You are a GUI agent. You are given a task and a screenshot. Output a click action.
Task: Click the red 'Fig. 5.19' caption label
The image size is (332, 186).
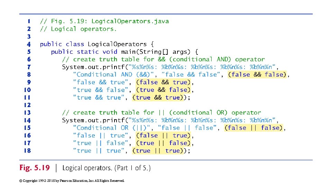pyautogui.click(x=35, y=168)
